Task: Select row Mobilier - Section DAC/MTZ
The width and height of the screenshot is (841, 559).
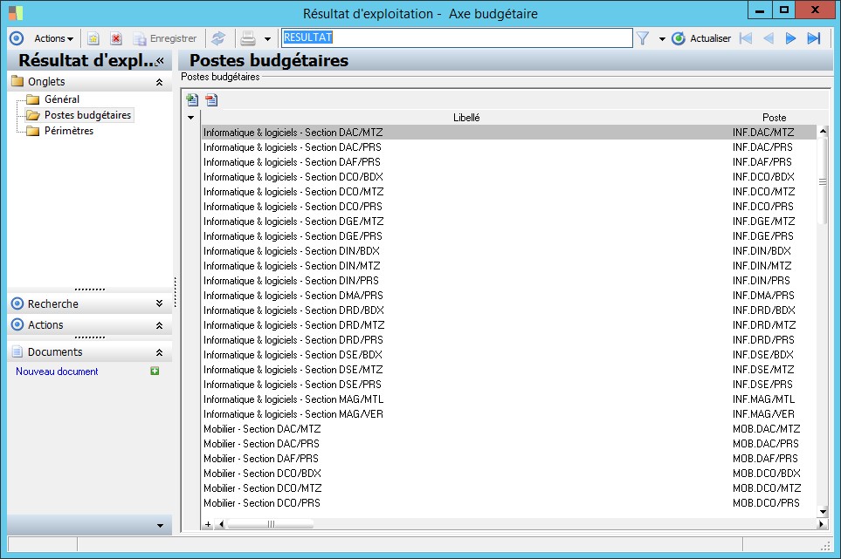Action: tap(509, 429)
